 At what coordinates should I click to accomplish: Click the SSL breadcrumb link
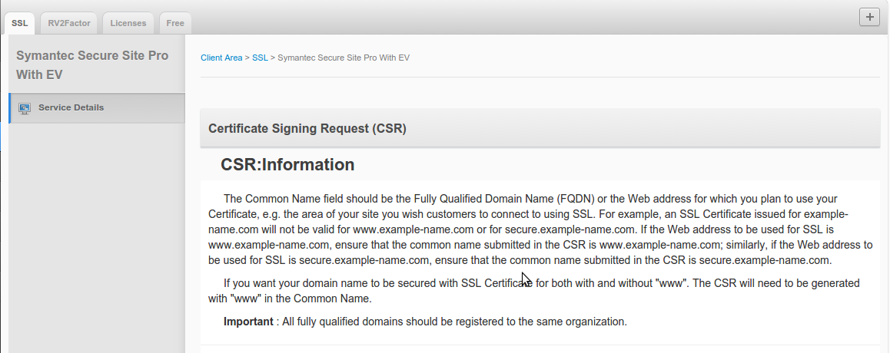coord(260,58)
